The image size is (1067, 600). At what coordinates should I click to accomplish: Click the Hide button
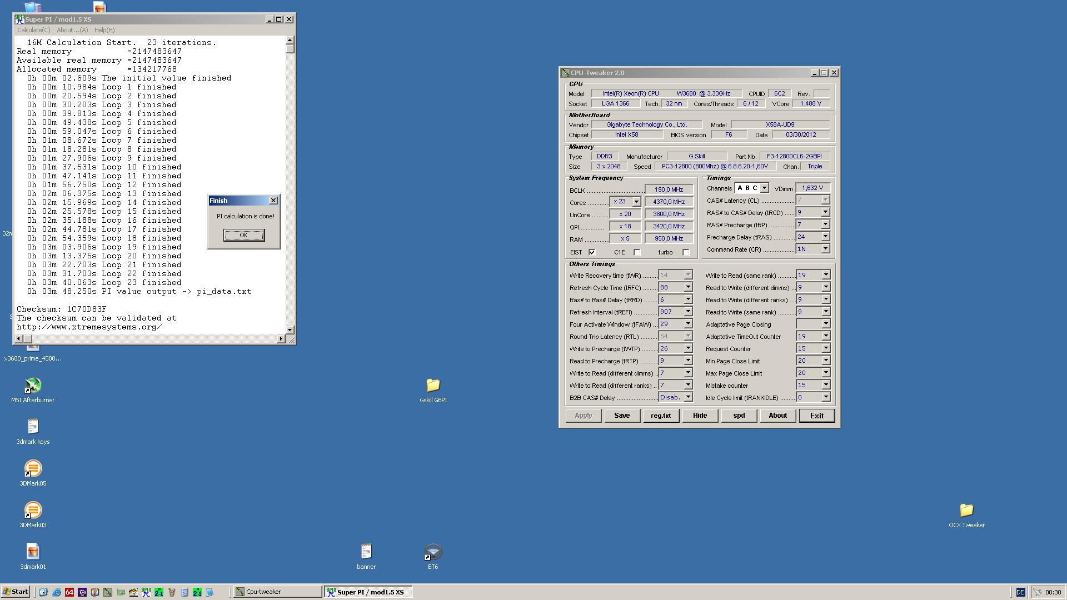point(700,416)
